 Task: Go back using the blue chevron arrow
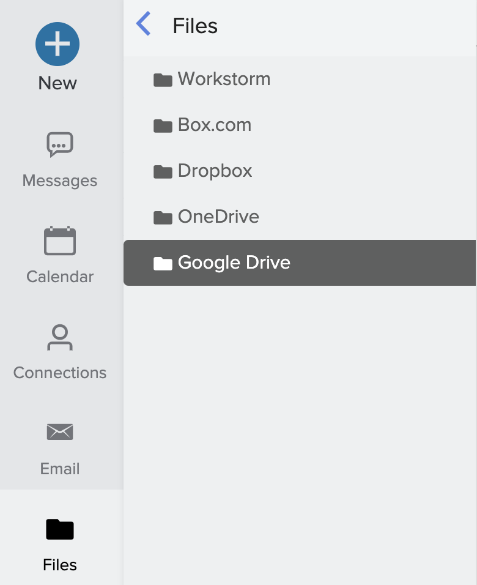pyautogui.click(x=144, y=23)
